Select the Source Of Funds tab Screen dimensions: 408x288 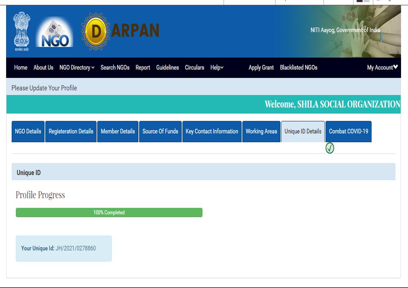[160, 132]
